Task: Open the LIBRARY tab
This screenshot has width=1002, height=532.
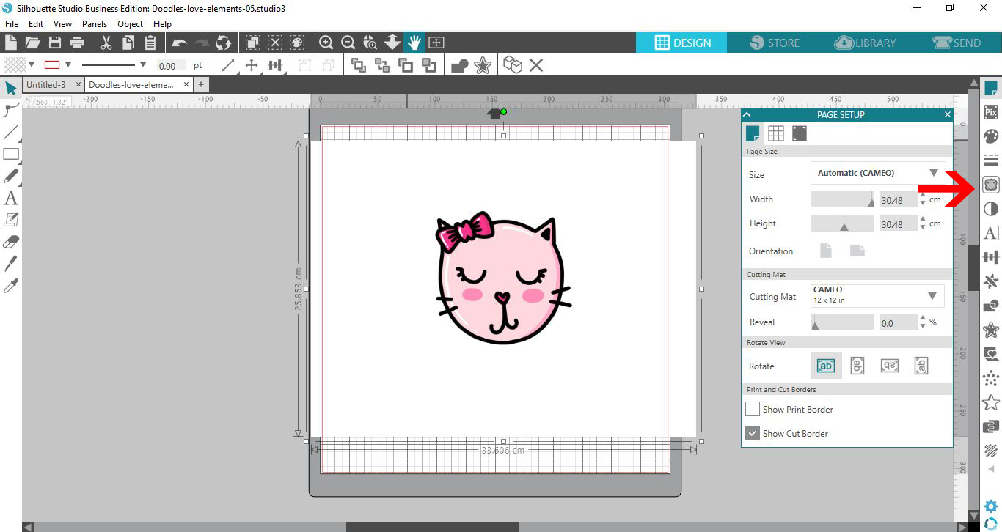Action: coord(866,43)
